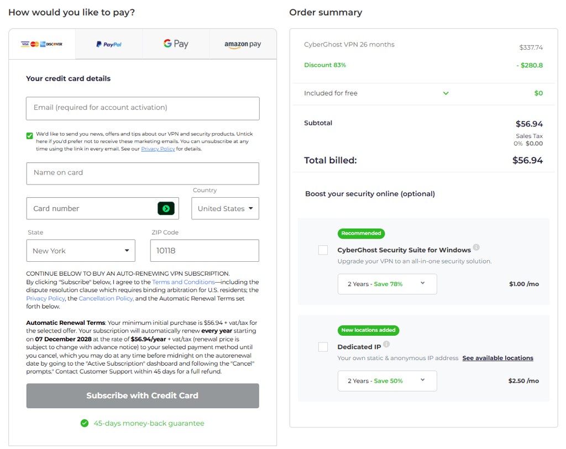Tick the Dedicated IP checkbox
Image resolution: width=566 pixels, height=449 pixels.
coord(323,347)
